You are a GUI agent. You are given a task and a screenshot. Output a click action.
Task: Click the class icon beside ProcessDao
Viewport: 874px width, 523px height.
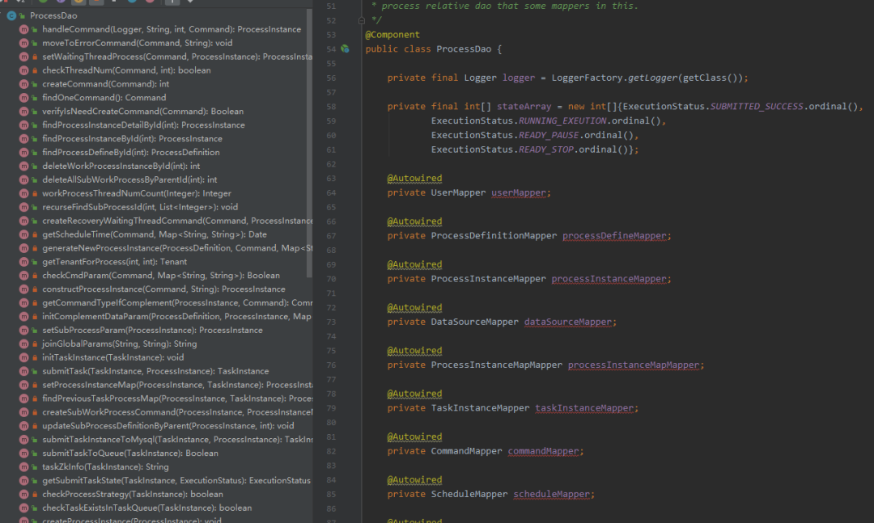[x=11, y=15]
